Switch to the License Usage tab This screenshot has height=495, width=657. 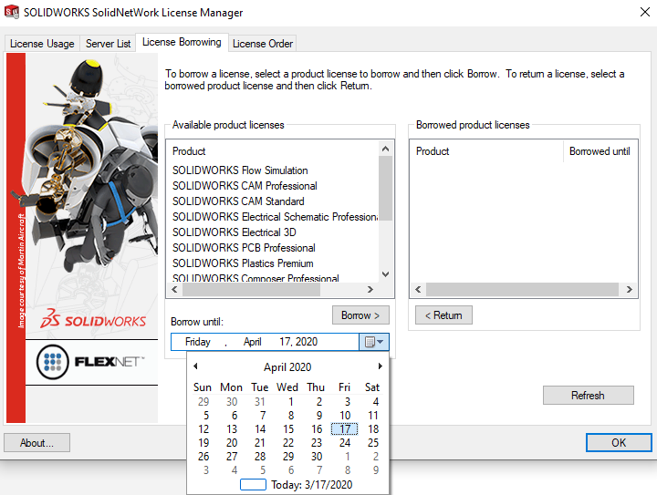pyautogui.click(x=42, y=44)
